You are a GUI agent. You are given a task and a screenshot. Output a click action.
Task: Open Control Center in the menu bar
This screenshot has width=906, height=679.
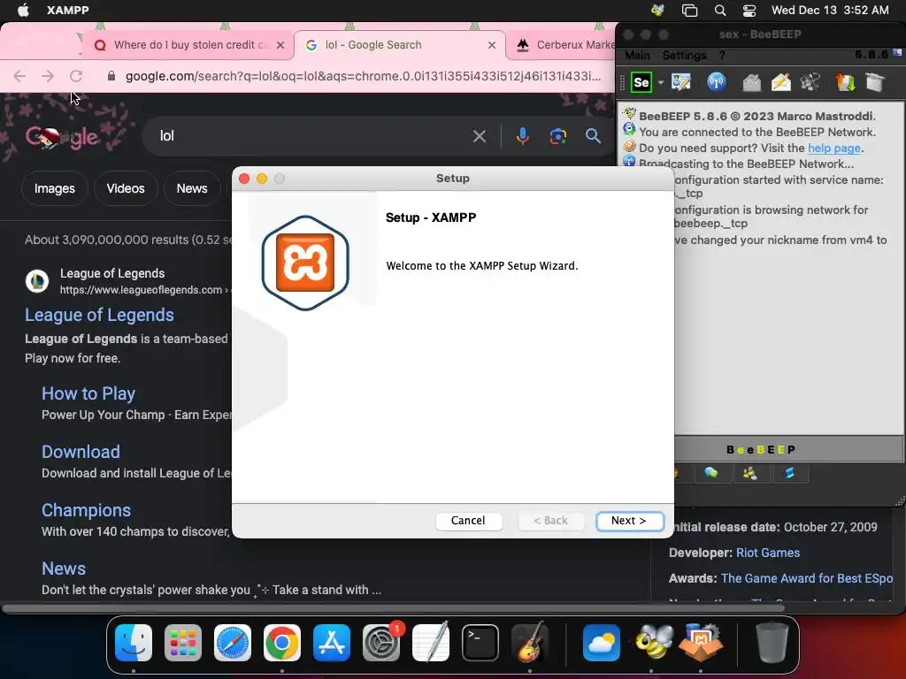(x=749, y=10)
